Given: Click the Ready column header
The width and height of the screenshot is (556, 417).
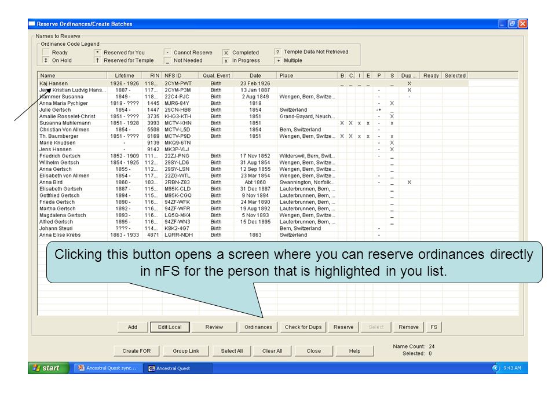Looking at the screenshot, I should (x=431, y=75).
